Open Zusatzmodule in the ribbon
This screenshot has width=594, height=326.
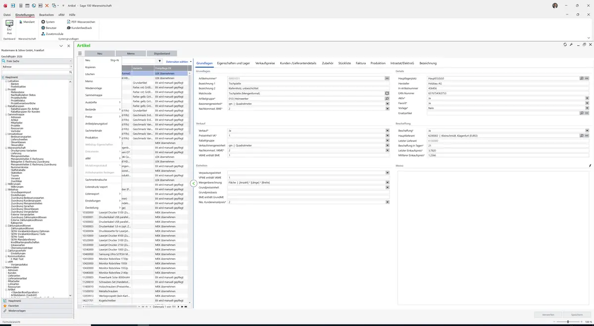pos(52,34)
